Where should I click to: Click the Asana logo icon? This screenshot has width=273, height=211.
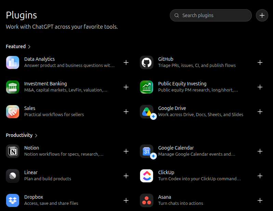pyautogui.click(x=147, y=200)
